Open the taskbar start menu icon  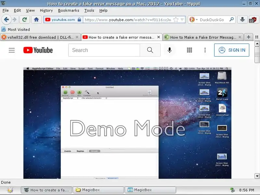pyautogui.click(x=10, y=190)
